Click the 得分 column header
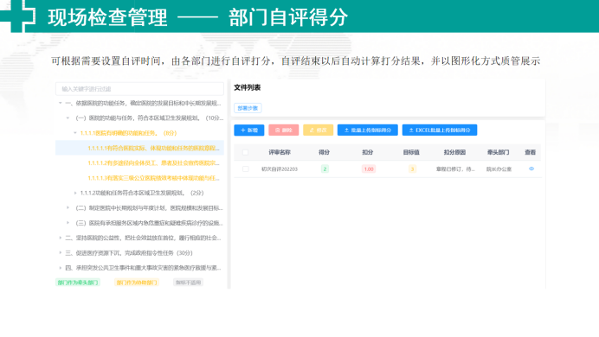 (x=324, y=152)
